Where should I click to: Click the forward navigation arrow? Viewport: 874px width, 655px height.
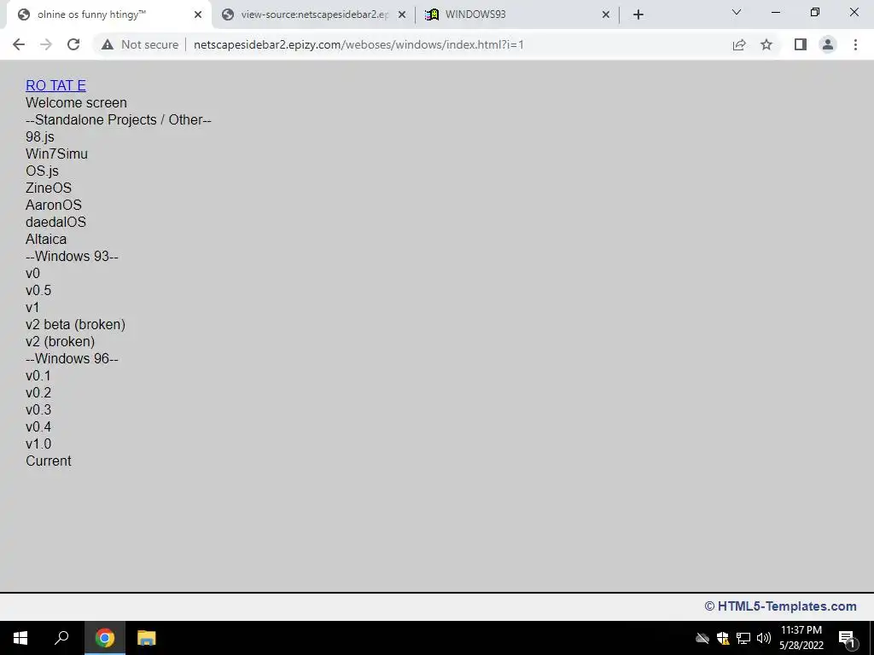point(46,44)
